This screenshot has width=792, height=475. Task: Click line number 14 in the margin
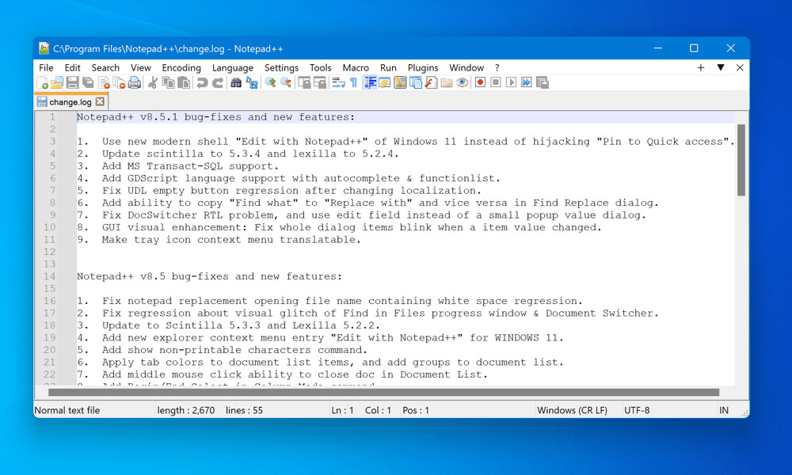[x=49, y=276]
